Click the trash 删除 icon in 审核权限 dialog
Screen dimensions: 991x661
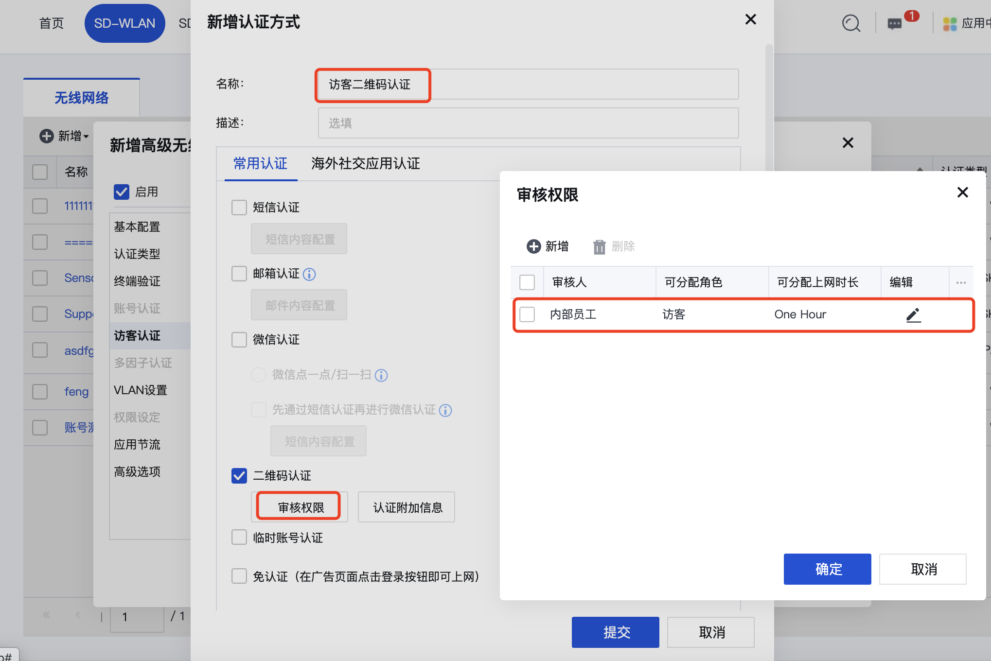click(x=599, y=247)
